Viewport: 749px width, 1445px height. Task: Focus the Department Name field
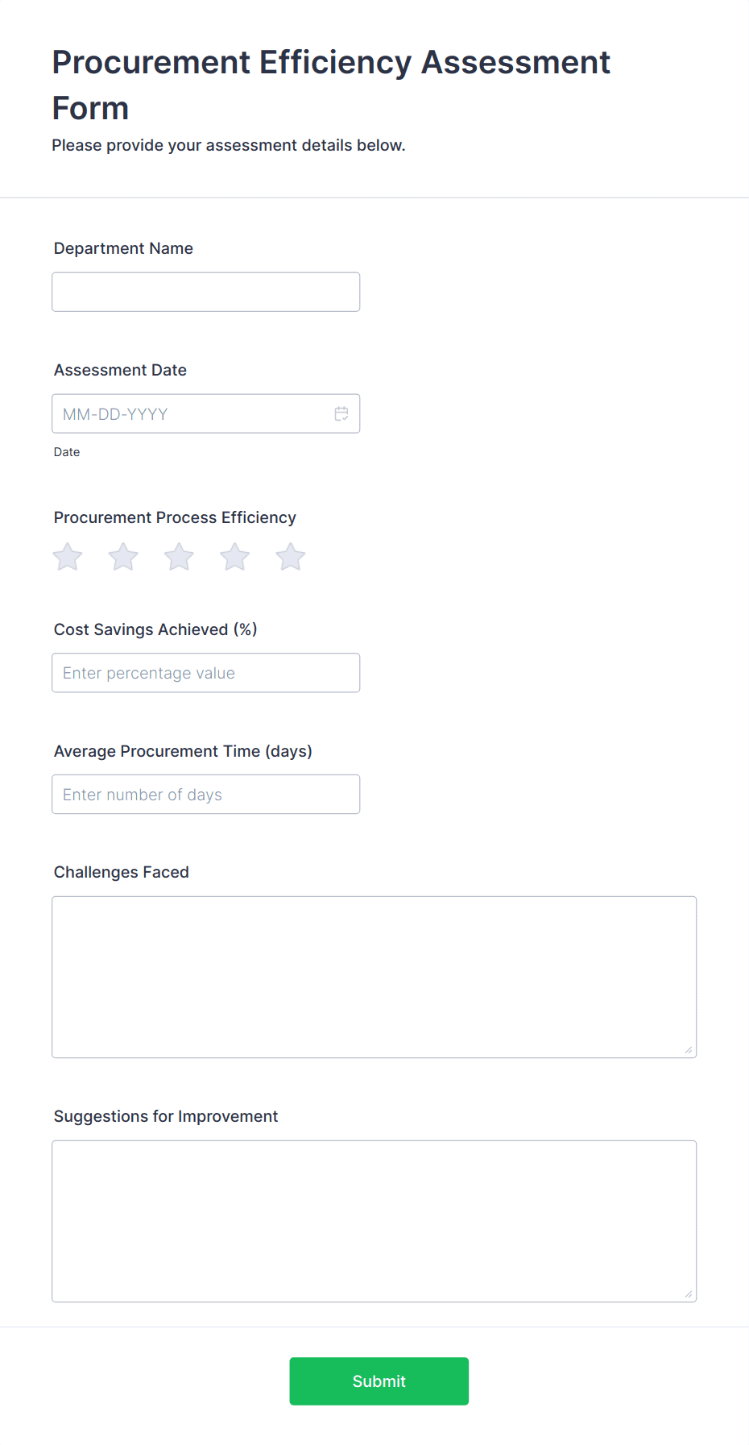tap(206, 292)
